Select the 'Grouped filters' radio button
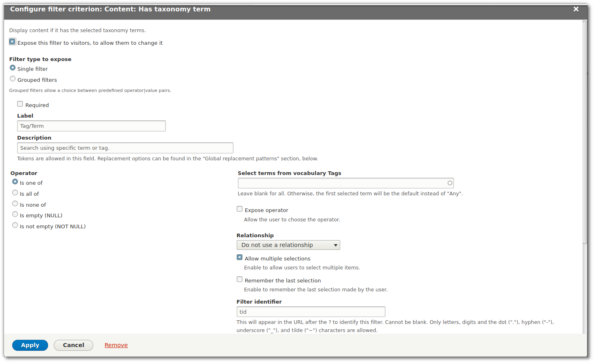The width and height of the screenshot is (594, 363). coord(13,78)
